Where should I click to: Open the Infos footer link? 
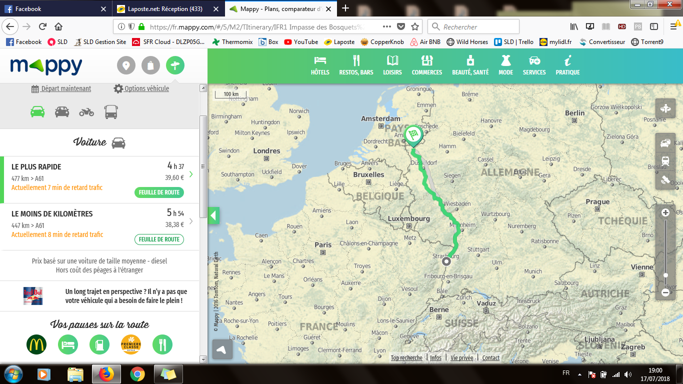tap(435, 357)
